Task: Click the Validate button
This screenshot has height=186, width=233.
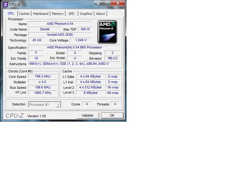Action: (x=88, y=115)
